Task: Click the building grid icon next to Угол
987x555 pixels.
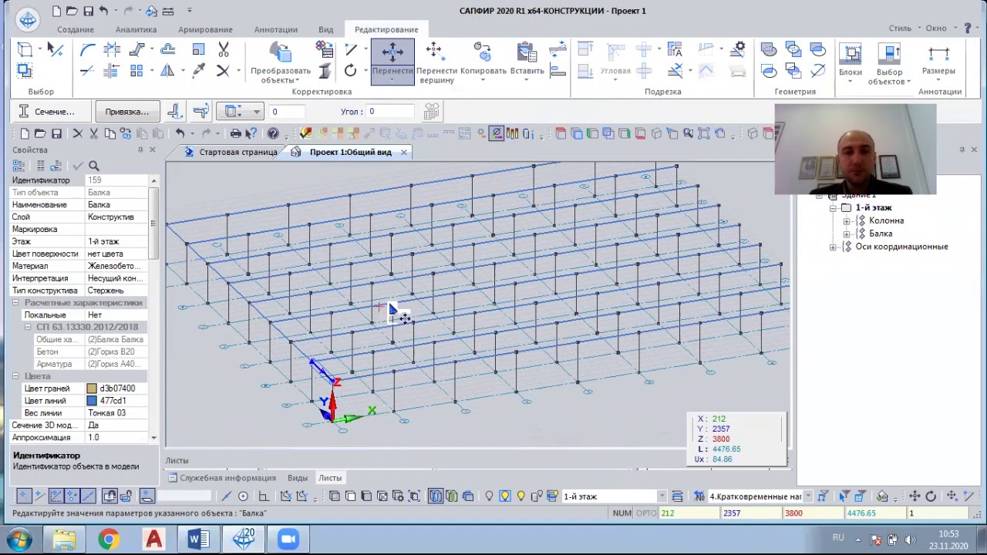Action: click(432, 112)
